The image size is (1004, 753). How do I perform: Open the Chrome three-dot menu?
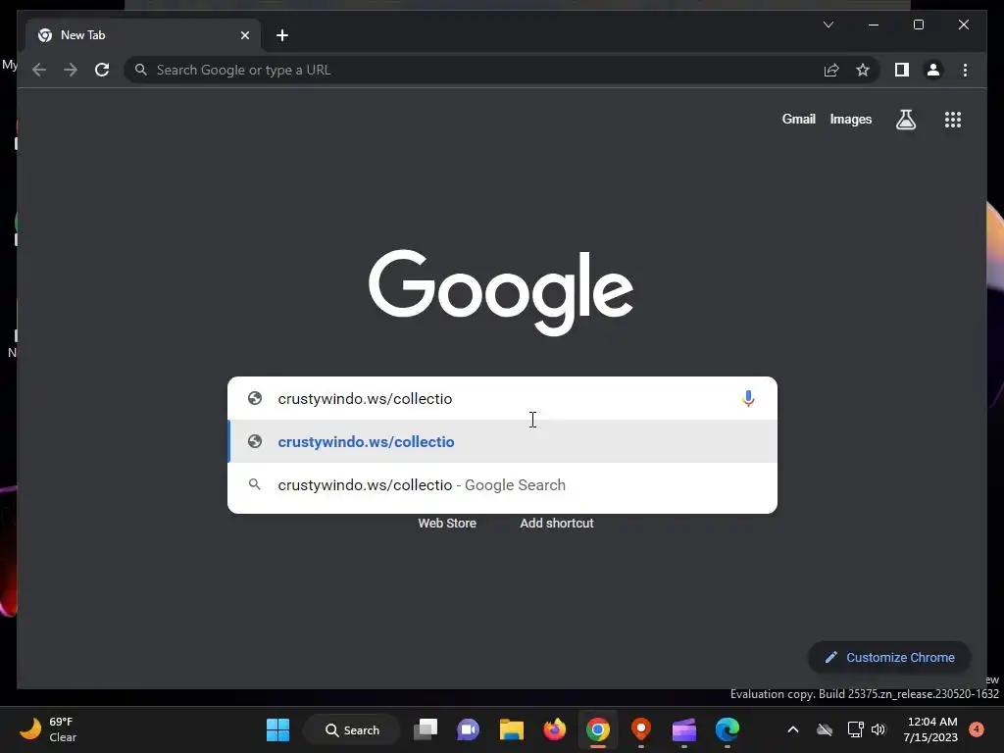click(x=965, y=70)
